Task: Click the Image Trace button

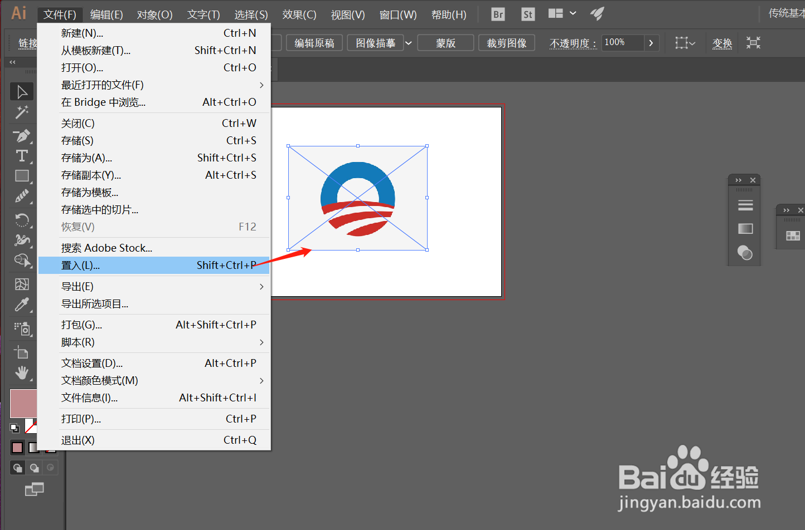Action: click(x=375, y=43)
